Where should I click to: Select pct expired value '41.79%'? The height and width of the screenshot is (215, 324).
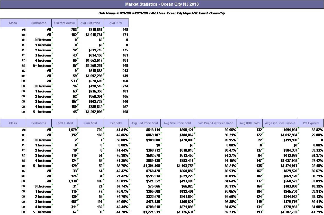(x=317, y=212)
